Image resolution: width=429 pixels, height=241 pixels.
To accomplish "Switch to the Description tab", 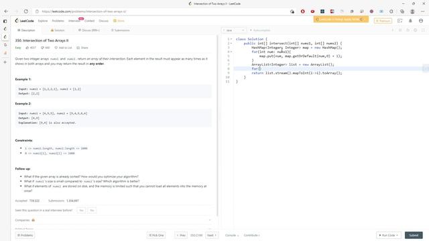I will (26, 30).
